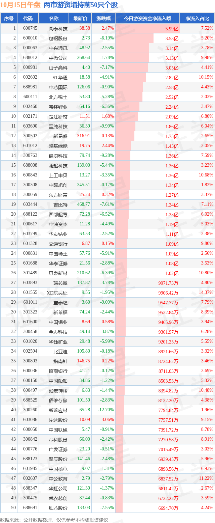215x523 pixels.
Task: Click the 华泰证券 stock name
Action: [x=58, y=264]
